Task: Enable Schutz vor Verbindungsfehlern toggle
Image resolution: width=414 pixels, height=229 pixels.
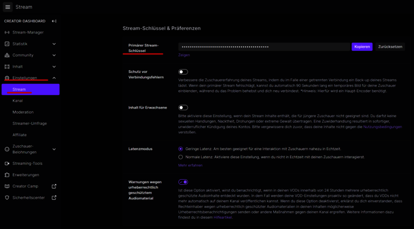Action: 183,72
